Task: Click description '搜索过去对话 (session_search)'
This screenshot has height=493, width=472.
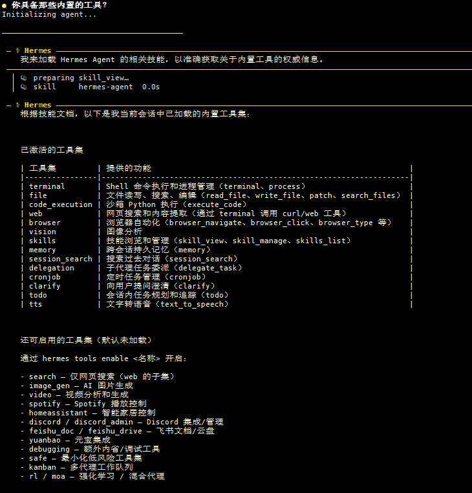Action: click(x=172, y=259)
